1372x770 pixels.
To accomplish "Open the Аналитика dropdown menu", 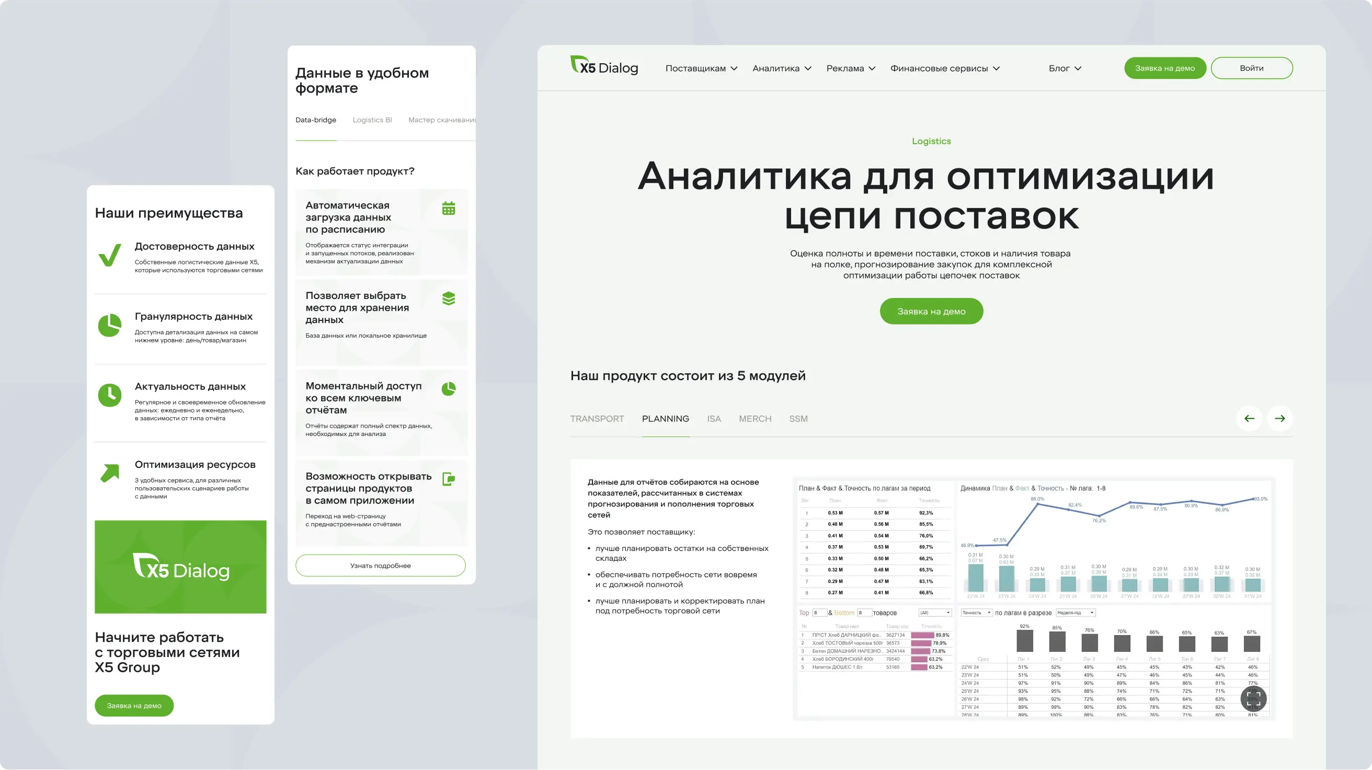I will point(781,68).
